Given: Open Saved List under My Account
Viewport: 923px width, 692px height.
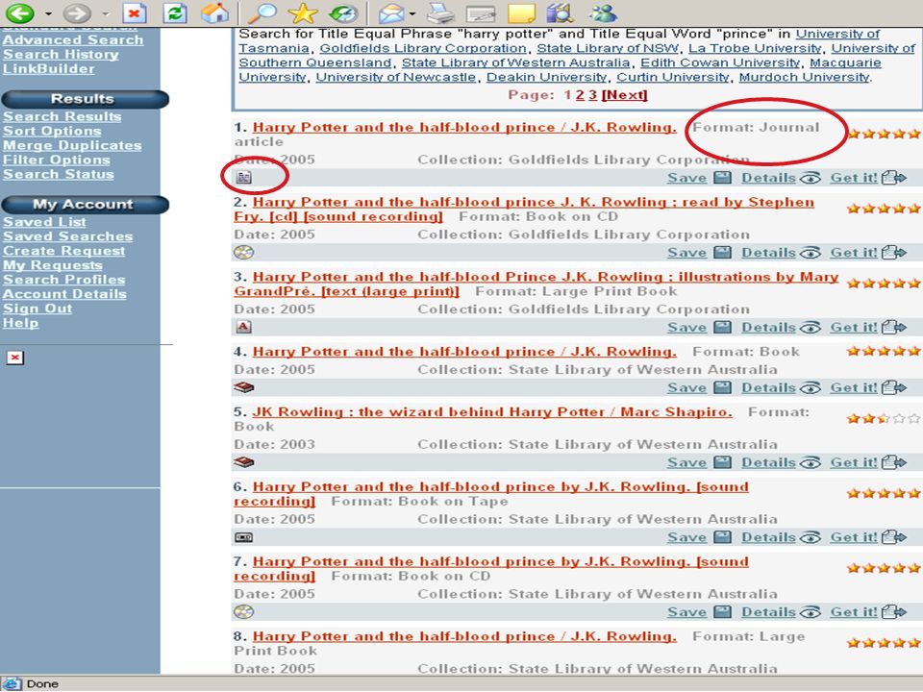Looking at the screenshot, I should [44, 222].
